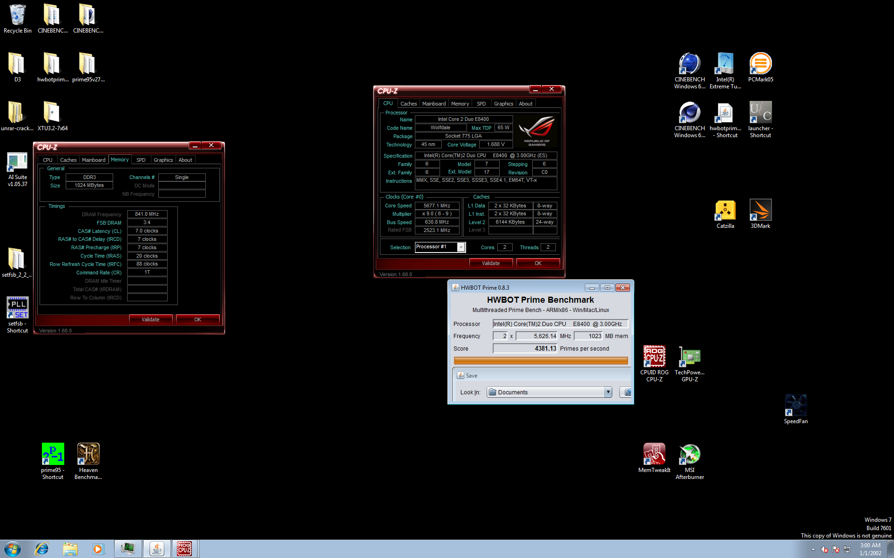
Task: Open SPD tab in right CPU-Z window
Action: (x=481, y=104)
